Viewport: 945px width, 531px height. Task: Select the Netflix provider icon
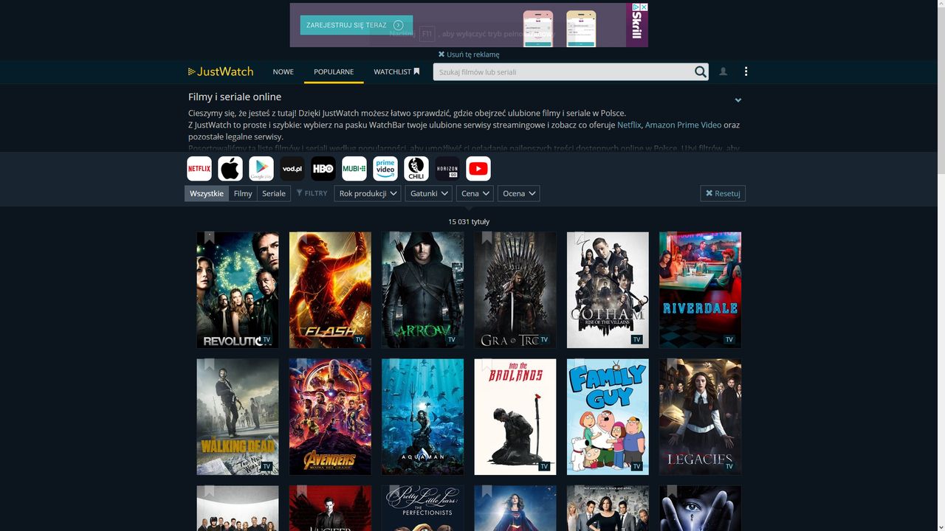pos(199,169)
